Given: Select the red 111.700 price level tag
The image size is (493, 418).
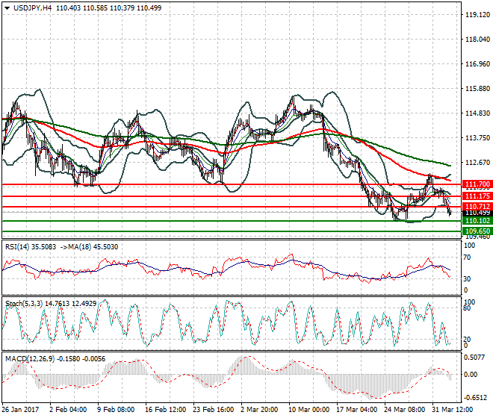Looking at the screenshot, I should coord(477,184).
